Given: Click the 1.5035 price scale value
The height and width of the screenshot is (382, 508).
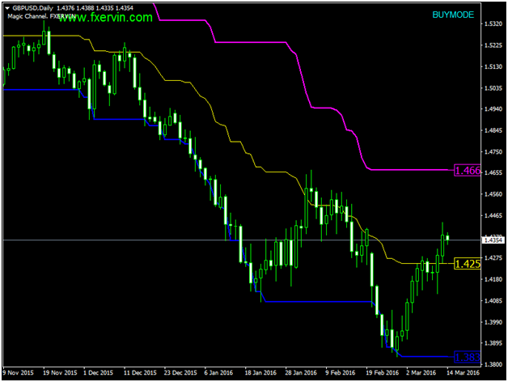Looking at the screenshot, I should [x=493, y=88].
